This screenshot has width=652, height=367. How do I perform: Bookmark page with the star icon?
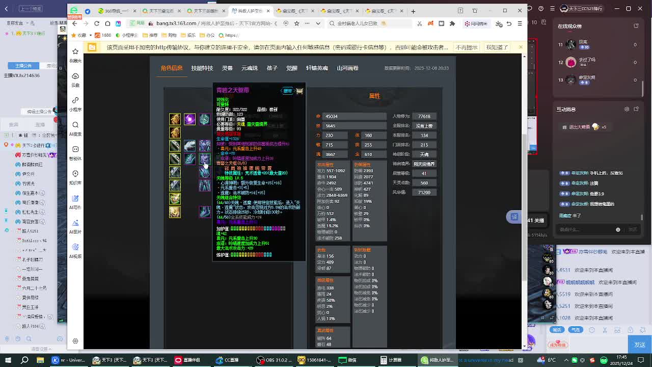(297, 23)
